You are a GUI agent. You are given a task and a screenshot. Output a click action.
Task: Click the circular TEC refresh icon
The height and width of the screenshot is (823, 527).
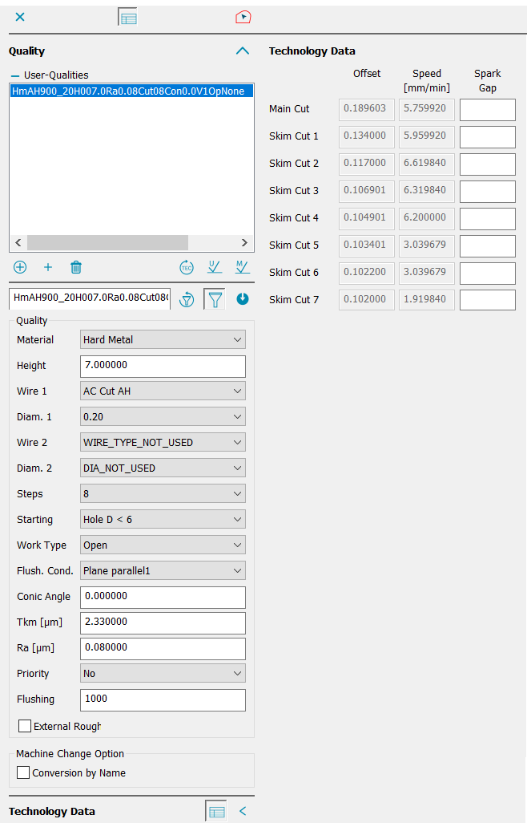click(x=187, y=267)
